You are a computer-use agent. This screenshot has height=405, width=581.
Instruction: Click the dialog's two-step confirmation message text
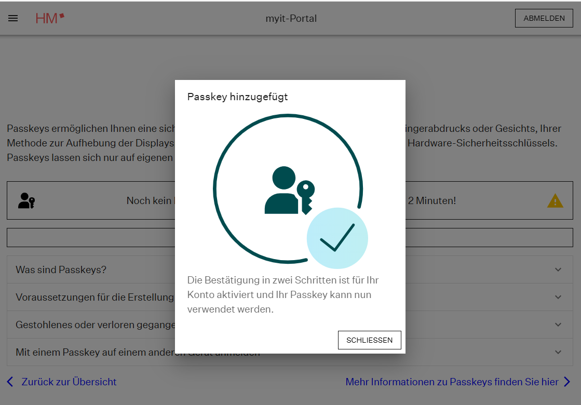point(283,294)
